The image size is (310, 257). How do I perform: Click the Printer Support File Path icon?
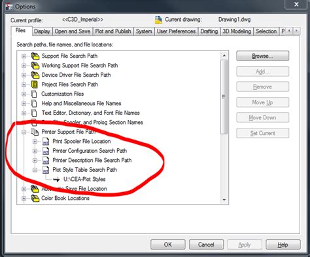tap(35, 132)
